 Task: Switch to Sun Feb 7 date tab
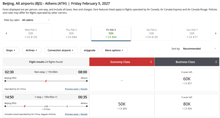(192, 33)
